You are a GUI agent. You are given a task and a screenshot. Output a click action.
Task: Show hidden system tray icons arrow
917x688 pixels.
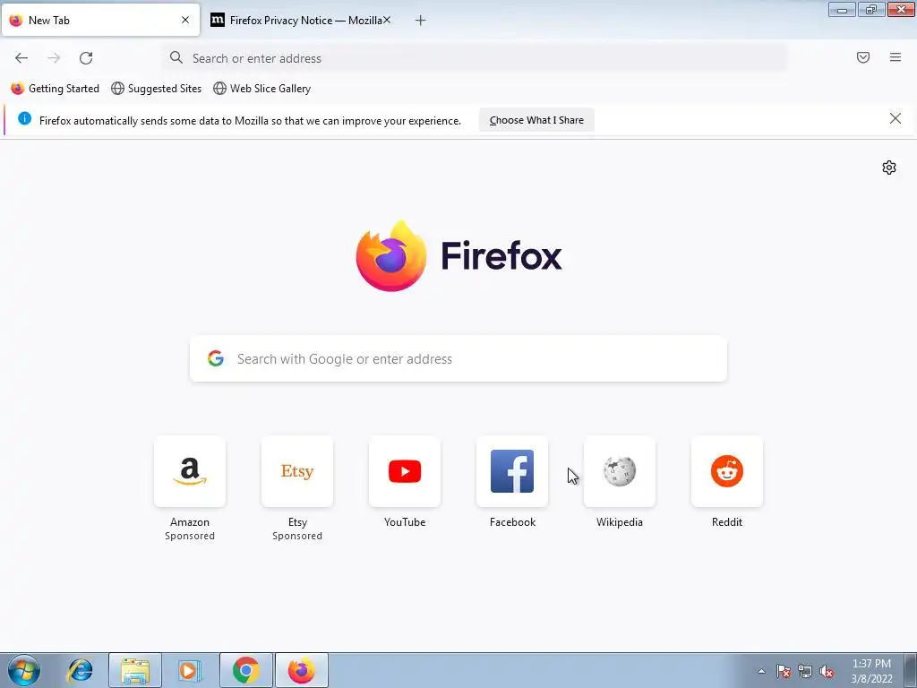[x=761, y=671]
